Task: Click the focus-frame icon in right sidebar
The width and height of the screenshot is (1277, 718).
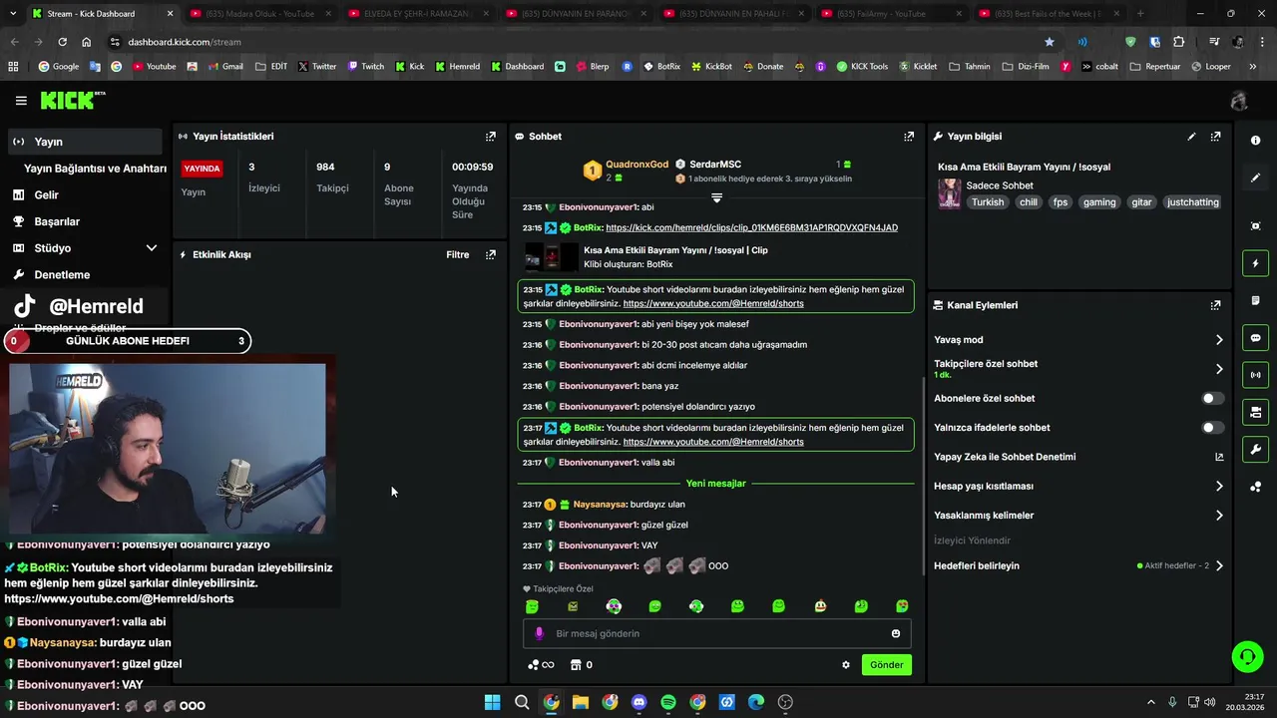Action: (x=1255, y=226)
